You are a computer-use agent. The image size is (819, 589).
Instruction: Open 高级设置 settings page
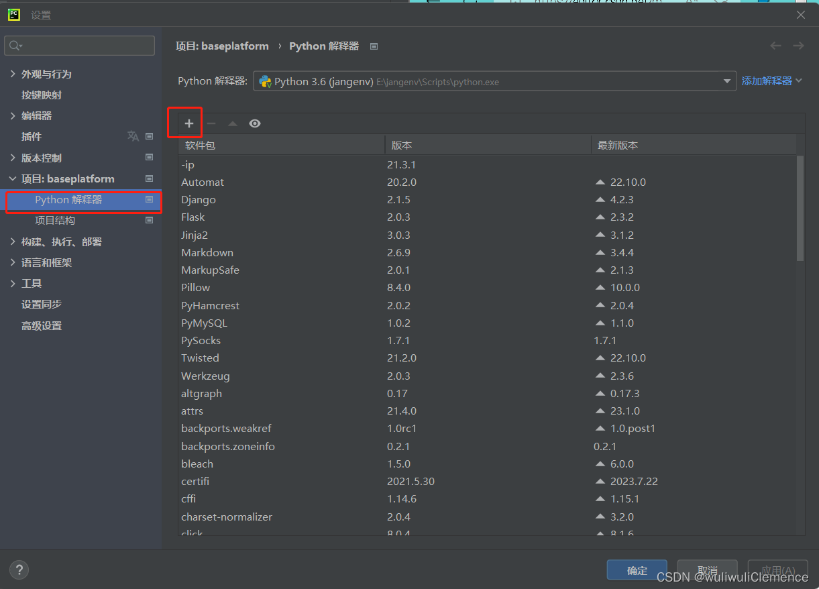click(42, 325)
